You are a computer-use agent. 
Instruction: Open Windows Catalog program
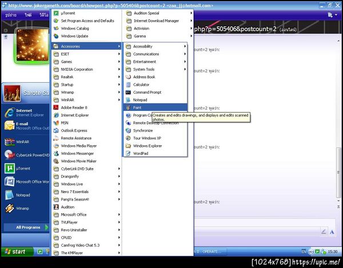tap(86, 29)
